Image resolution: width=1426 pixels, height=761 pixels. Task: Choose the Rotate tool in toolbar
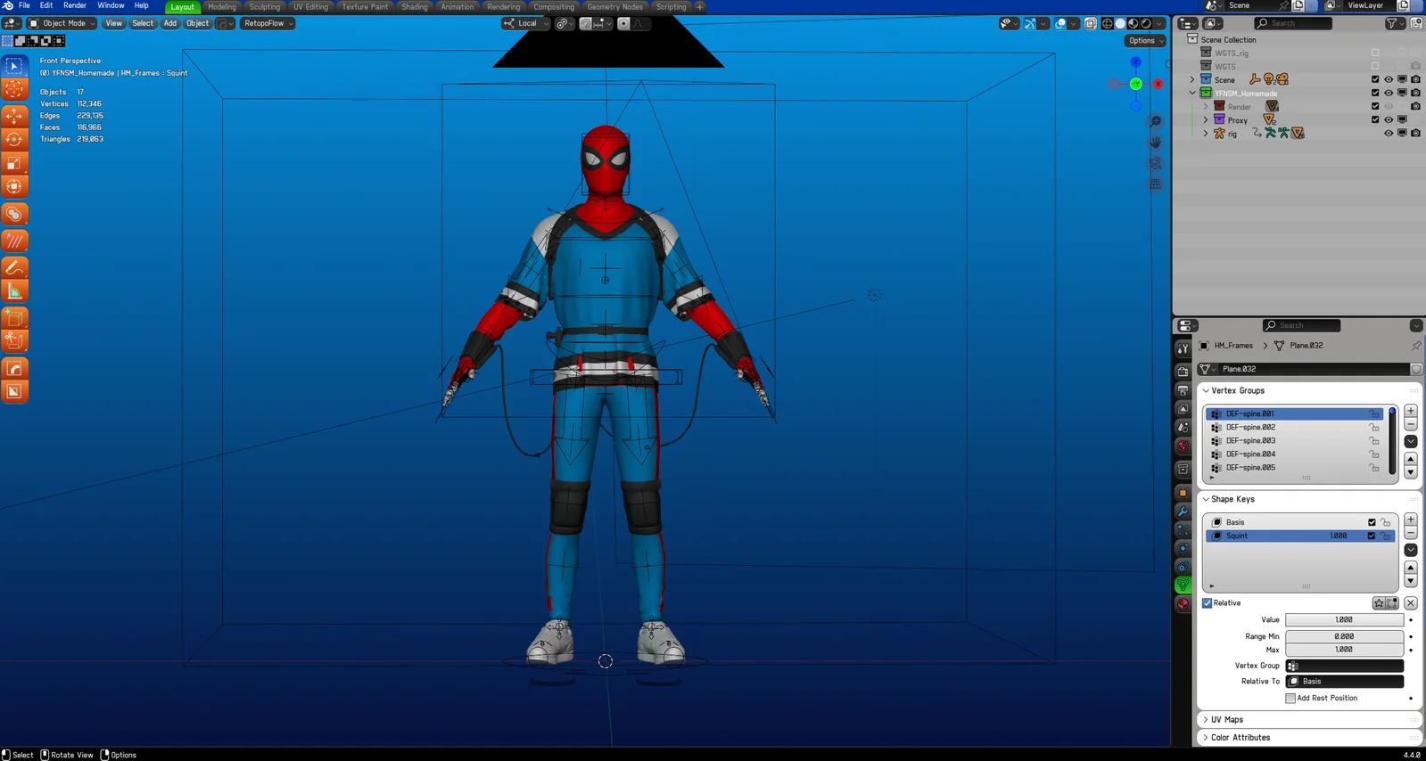click(14, 139)
